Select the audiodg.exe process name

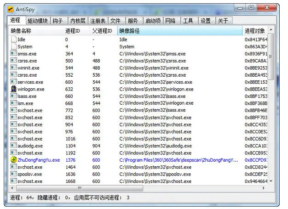tap(30, 146)
